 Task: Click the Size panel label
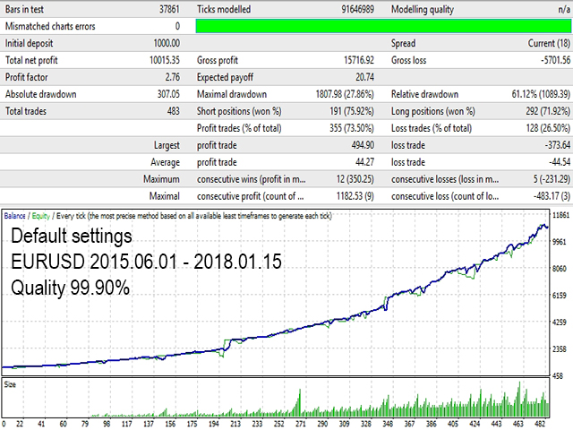[10, 384]
